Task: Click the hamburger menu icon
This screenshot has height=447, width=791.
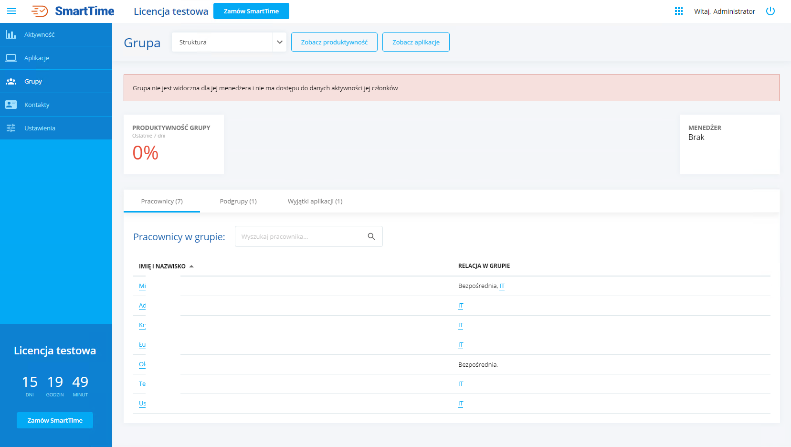Action: [x=11, y=11]
